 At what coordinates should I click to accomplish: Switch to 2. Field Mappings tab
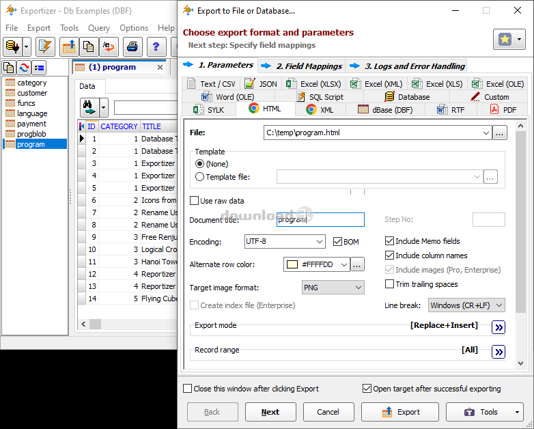tap(302, 66)
